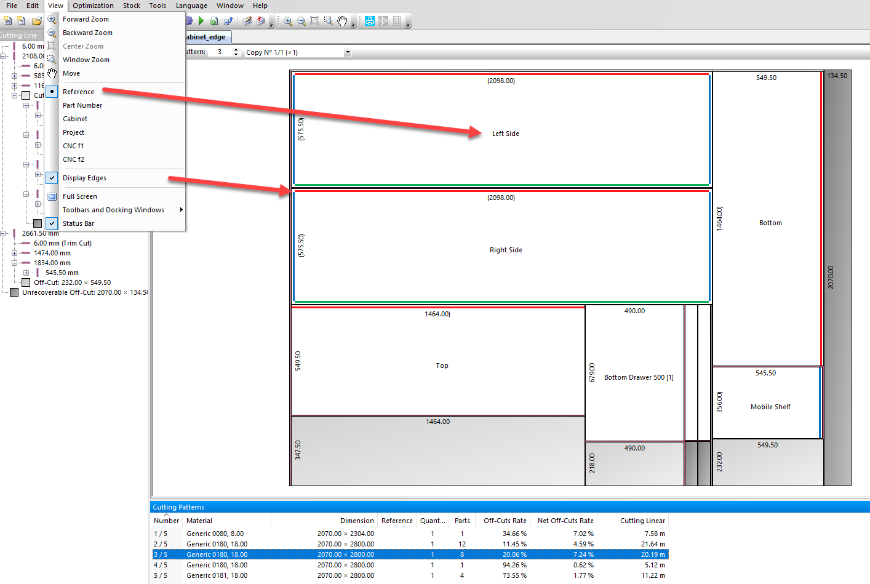This screenshot has width=870, height=584.
Task: Select CNC f2 label display option
Action: 73,159
